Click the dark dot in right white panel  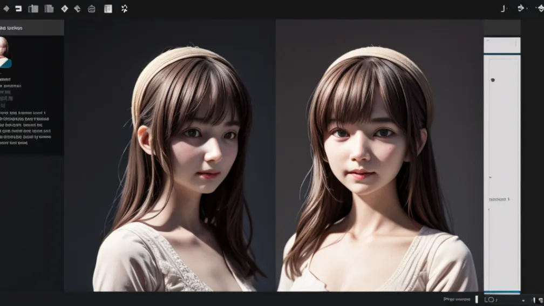click(x=493, y=80)
